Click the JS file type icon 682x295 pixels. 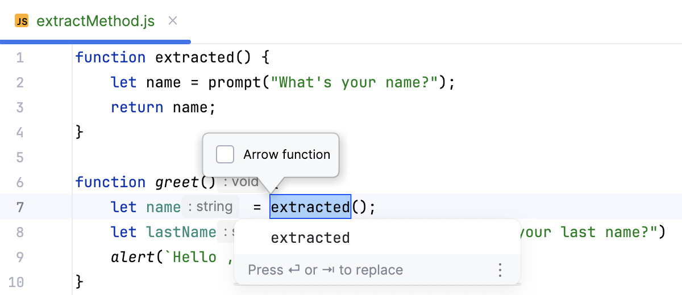22,22
